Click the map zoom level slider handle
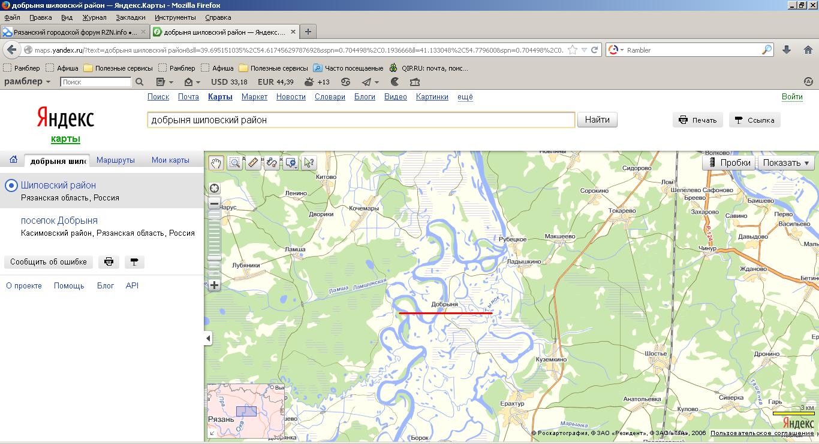819x444 pixels. (x=214, y=259)
